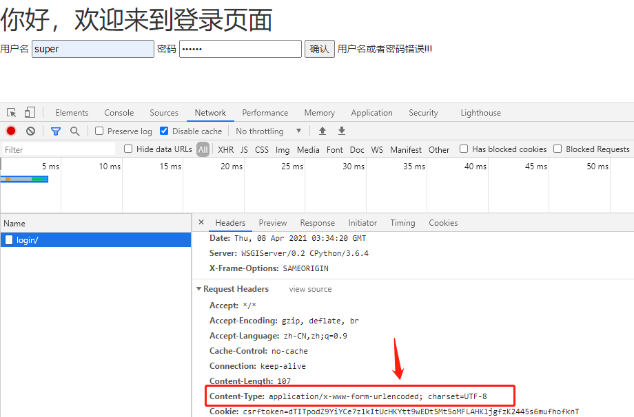Enable the Preserve log checkbox
This screenshot has height=417, width=634.
tap(99, 131)
